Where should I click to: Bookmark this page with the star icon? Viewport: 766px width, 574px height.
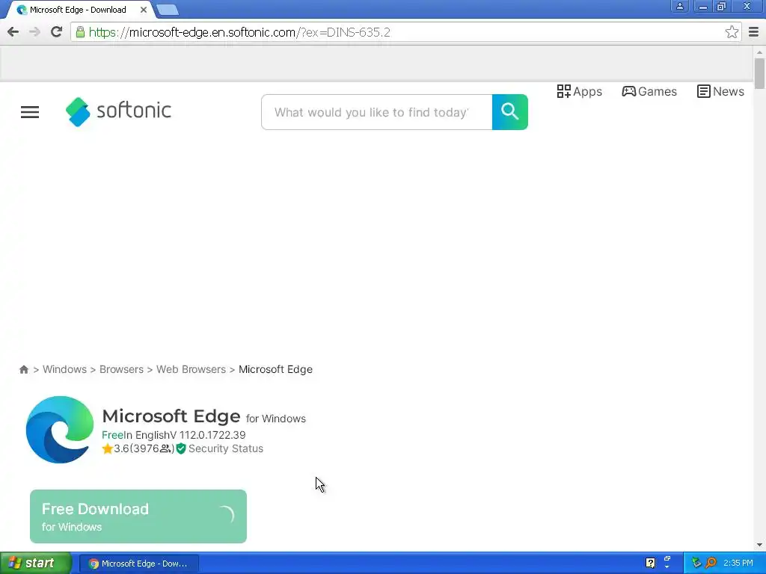point(732,32)
